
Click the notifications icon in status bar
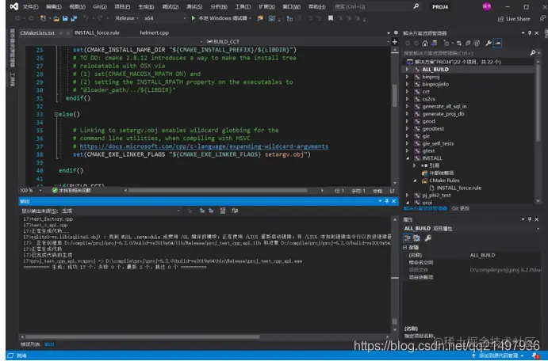tap(536, 355)
